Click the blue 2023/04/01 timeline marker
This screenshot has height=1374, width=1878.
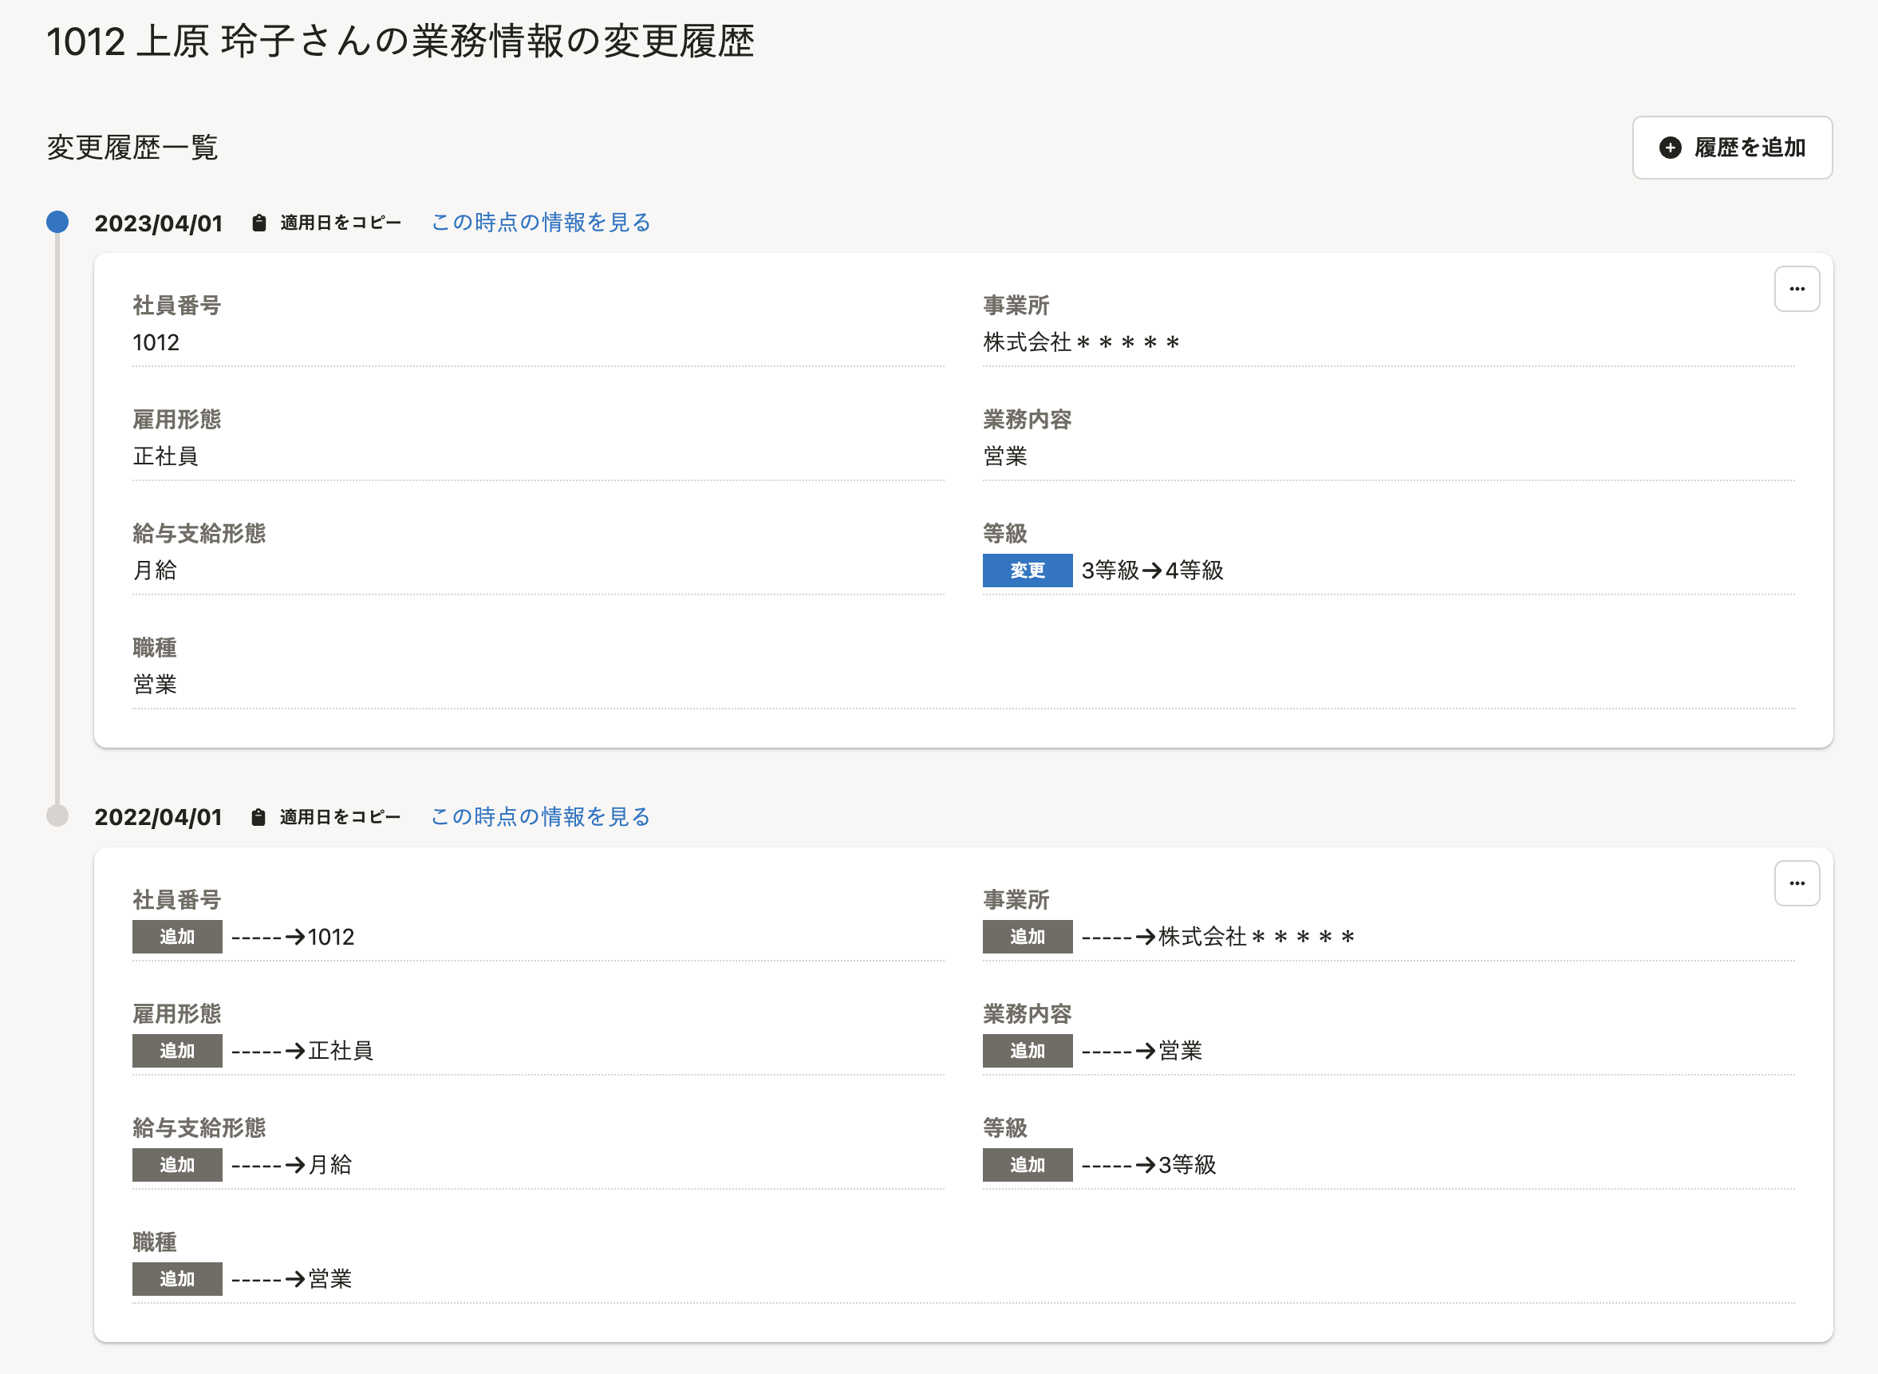tap(57, 222)
